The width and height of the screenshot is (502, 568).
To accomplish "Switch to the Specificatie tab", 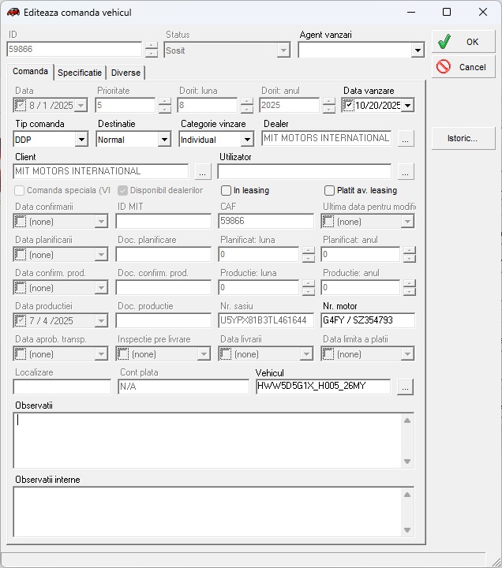I will click(x=80, y=73).
